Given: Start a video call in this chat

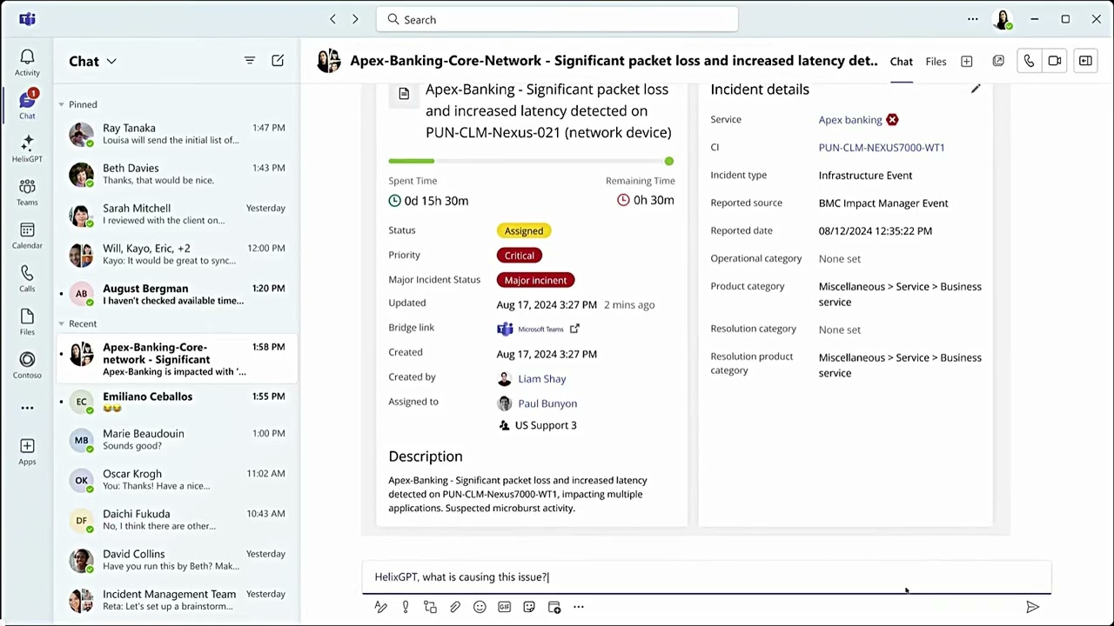Looking at the screenshot, I should 1054,61.
